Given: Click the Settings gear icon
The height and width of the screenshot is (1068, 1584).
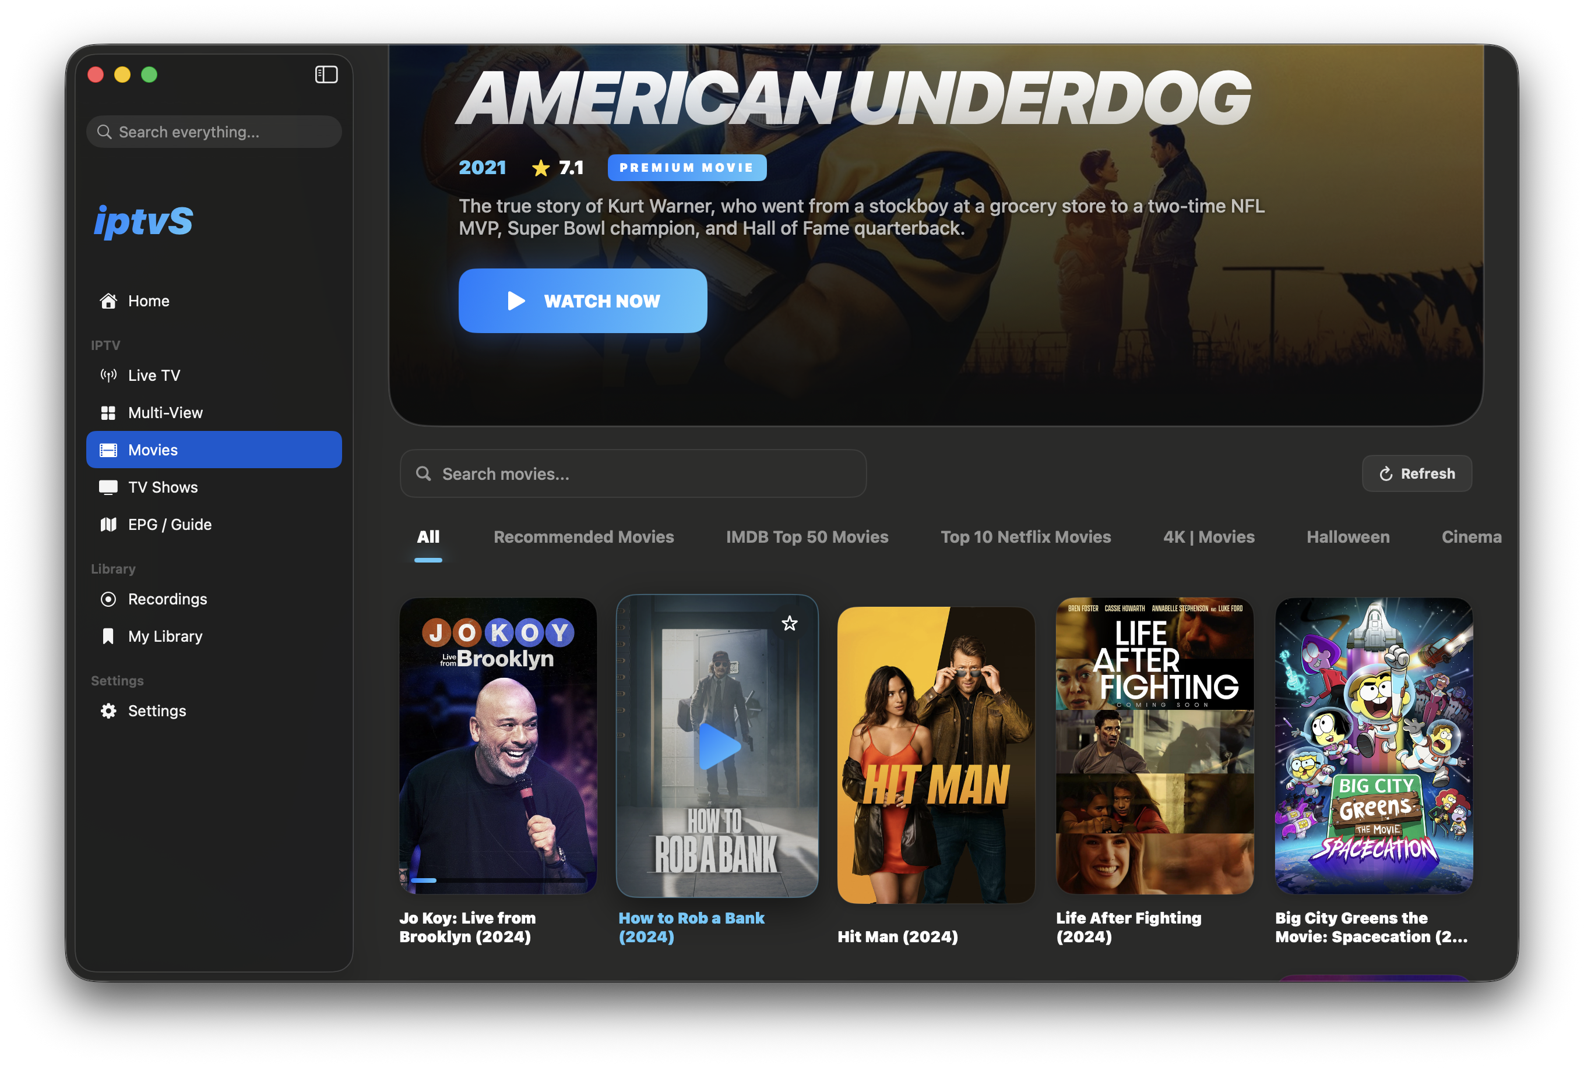Looking at the screenshot, I should tap(108, 711).
